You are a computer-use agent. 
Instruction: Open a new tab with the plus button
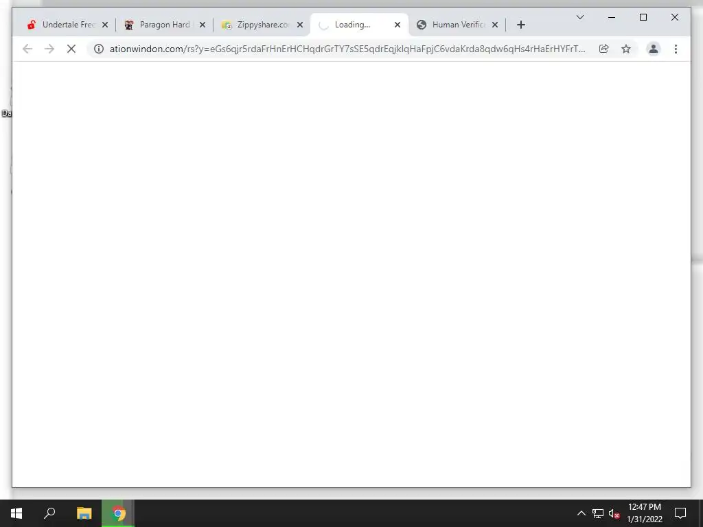pyautogui.click(x=520, y=25)
